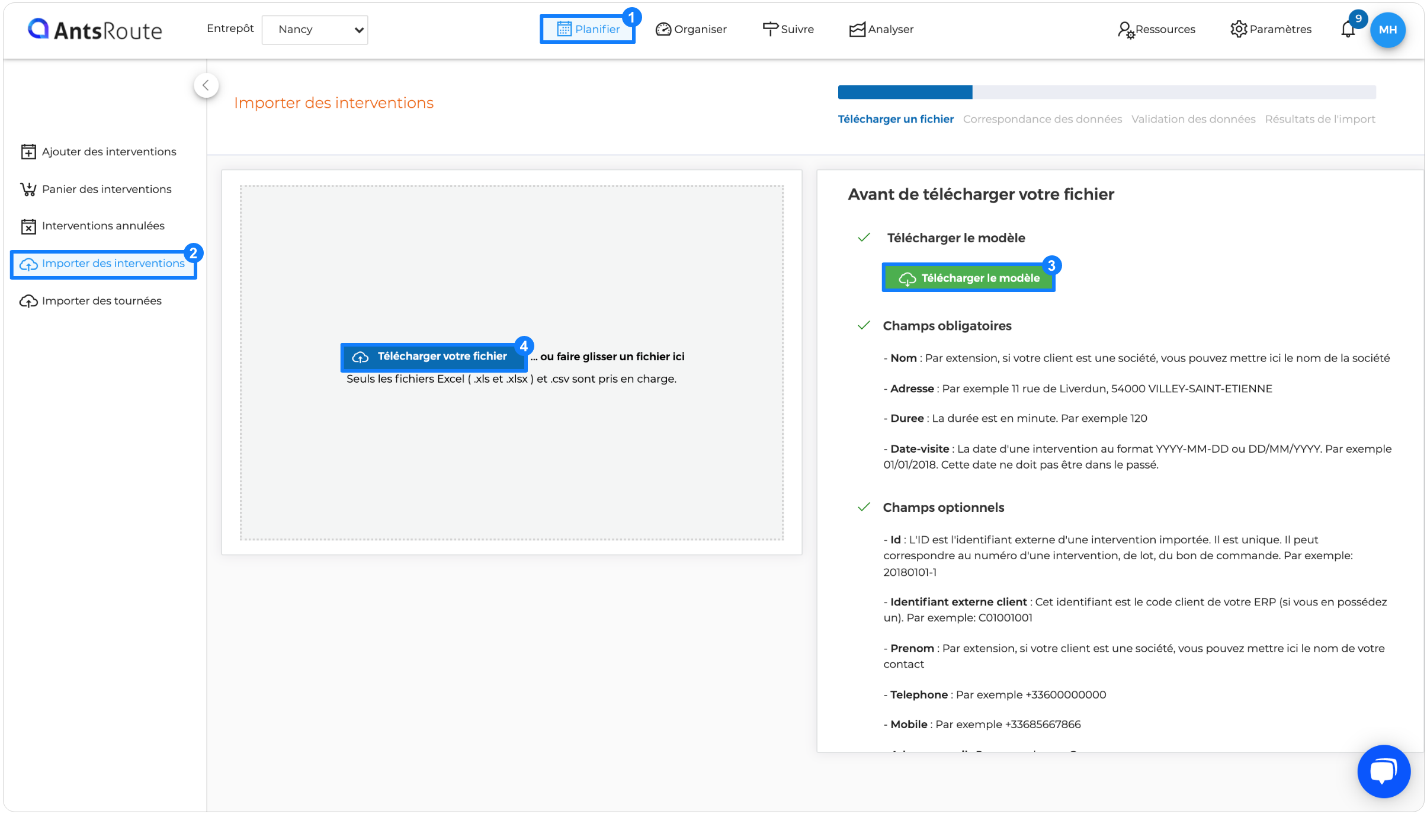Screen dimensions: 1427x814
Task: Click the Importer des interventions page title
Action: tap(333, 103)
